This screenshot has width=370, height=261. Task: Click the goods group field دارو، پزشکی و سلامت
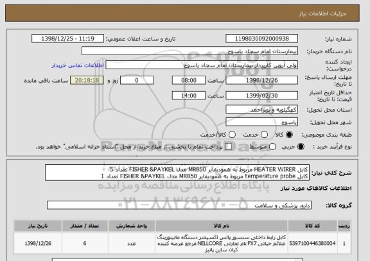[x=179, y=205]
